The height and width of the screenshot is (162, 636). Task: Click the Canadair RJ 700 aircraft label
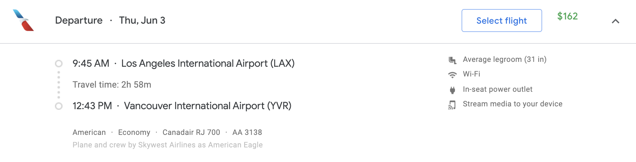191,132
